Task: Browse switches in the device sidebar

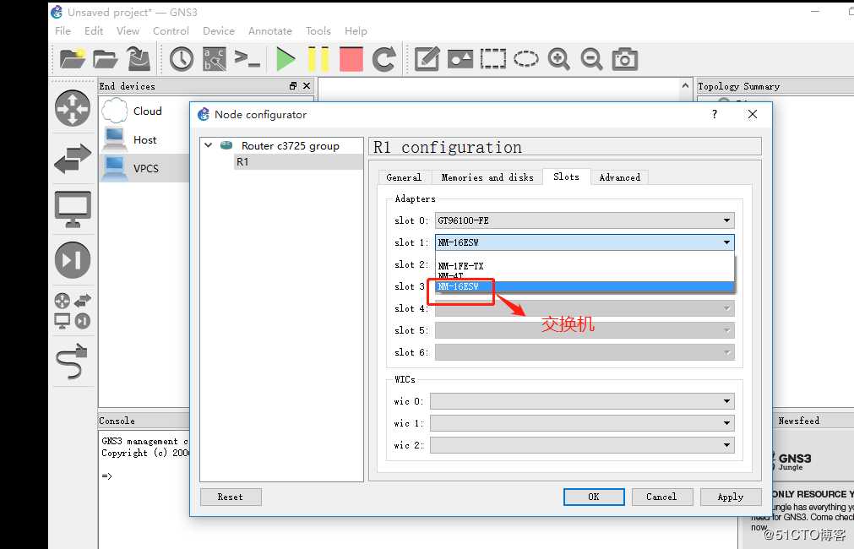Action: 73,159
